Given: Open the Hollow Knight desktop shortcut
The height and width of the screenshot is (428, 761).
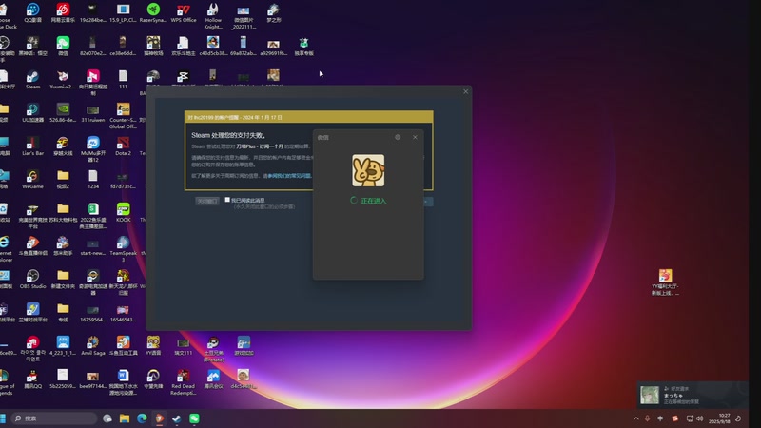Looking at the screenshot, I should pyautogui.click(x=213, y=16).
